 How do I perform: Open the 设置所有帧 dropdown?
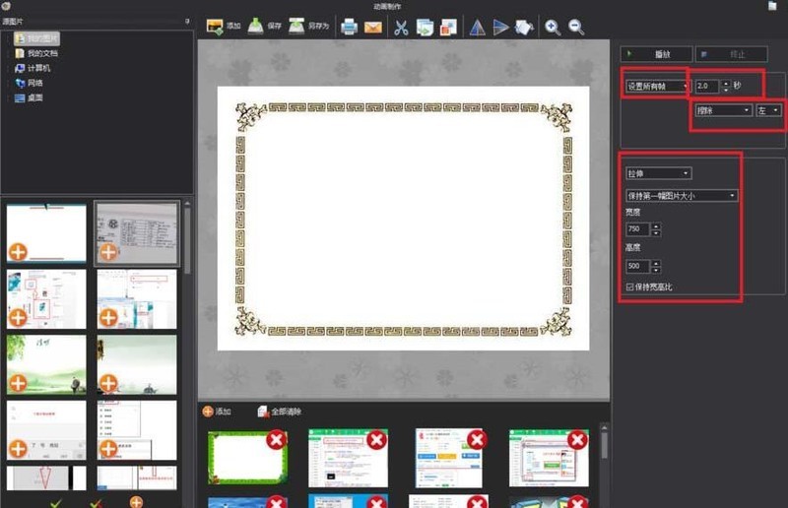point(657,86)
